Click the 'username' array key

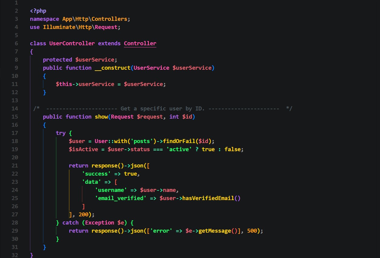(111, 190)
